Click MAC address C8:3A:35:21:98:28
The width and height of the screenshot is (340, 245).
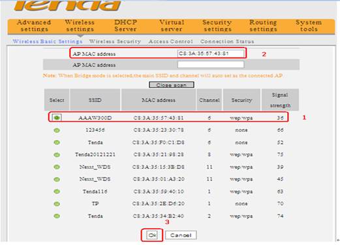159,154
